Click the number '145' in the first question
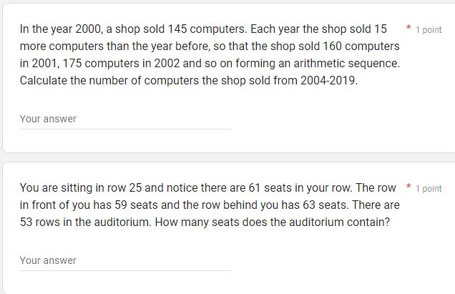Viewport: 455px width, 294px height. coord(177,29)
